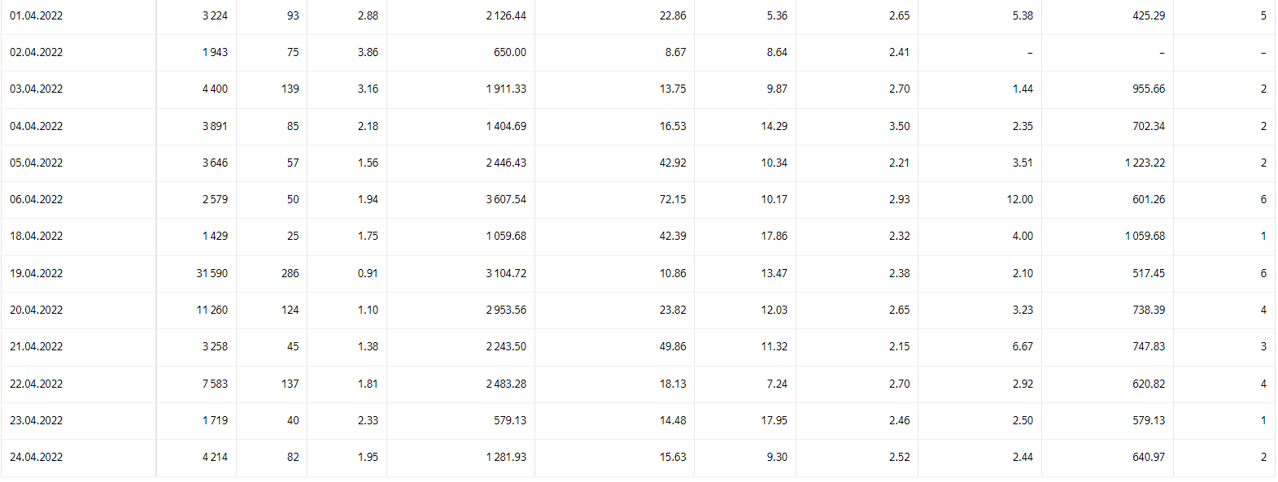
Task: Select the 02.04.2022 date row
Action: point(37,52)
